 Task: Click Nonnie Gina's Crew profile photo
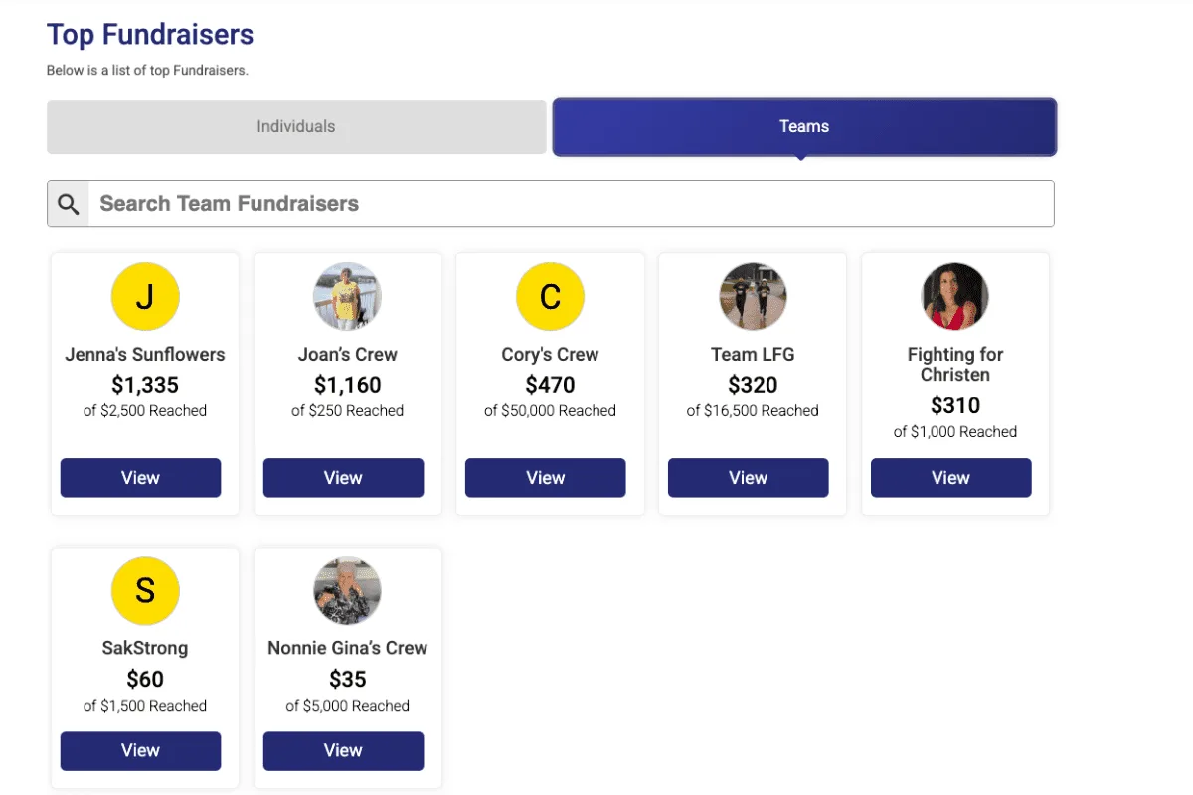347,591
